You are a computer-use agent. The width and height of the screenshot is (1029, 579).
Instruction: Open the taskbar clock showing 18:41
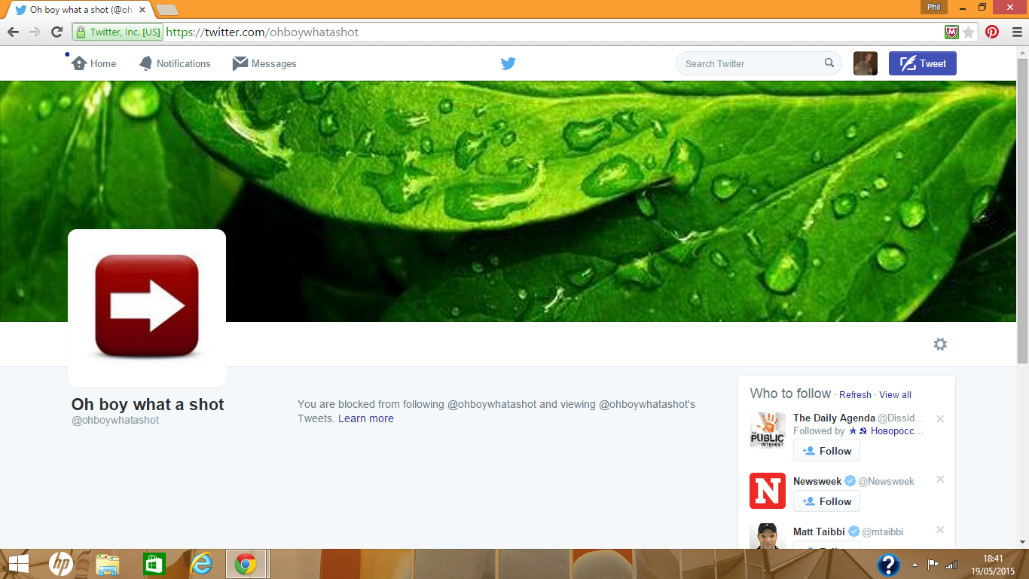(993, 564)
